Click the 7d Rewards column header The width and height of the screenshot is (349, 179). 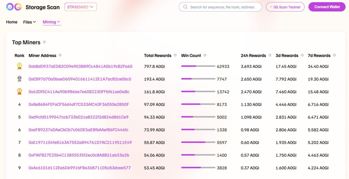click(x=319, y=55)
